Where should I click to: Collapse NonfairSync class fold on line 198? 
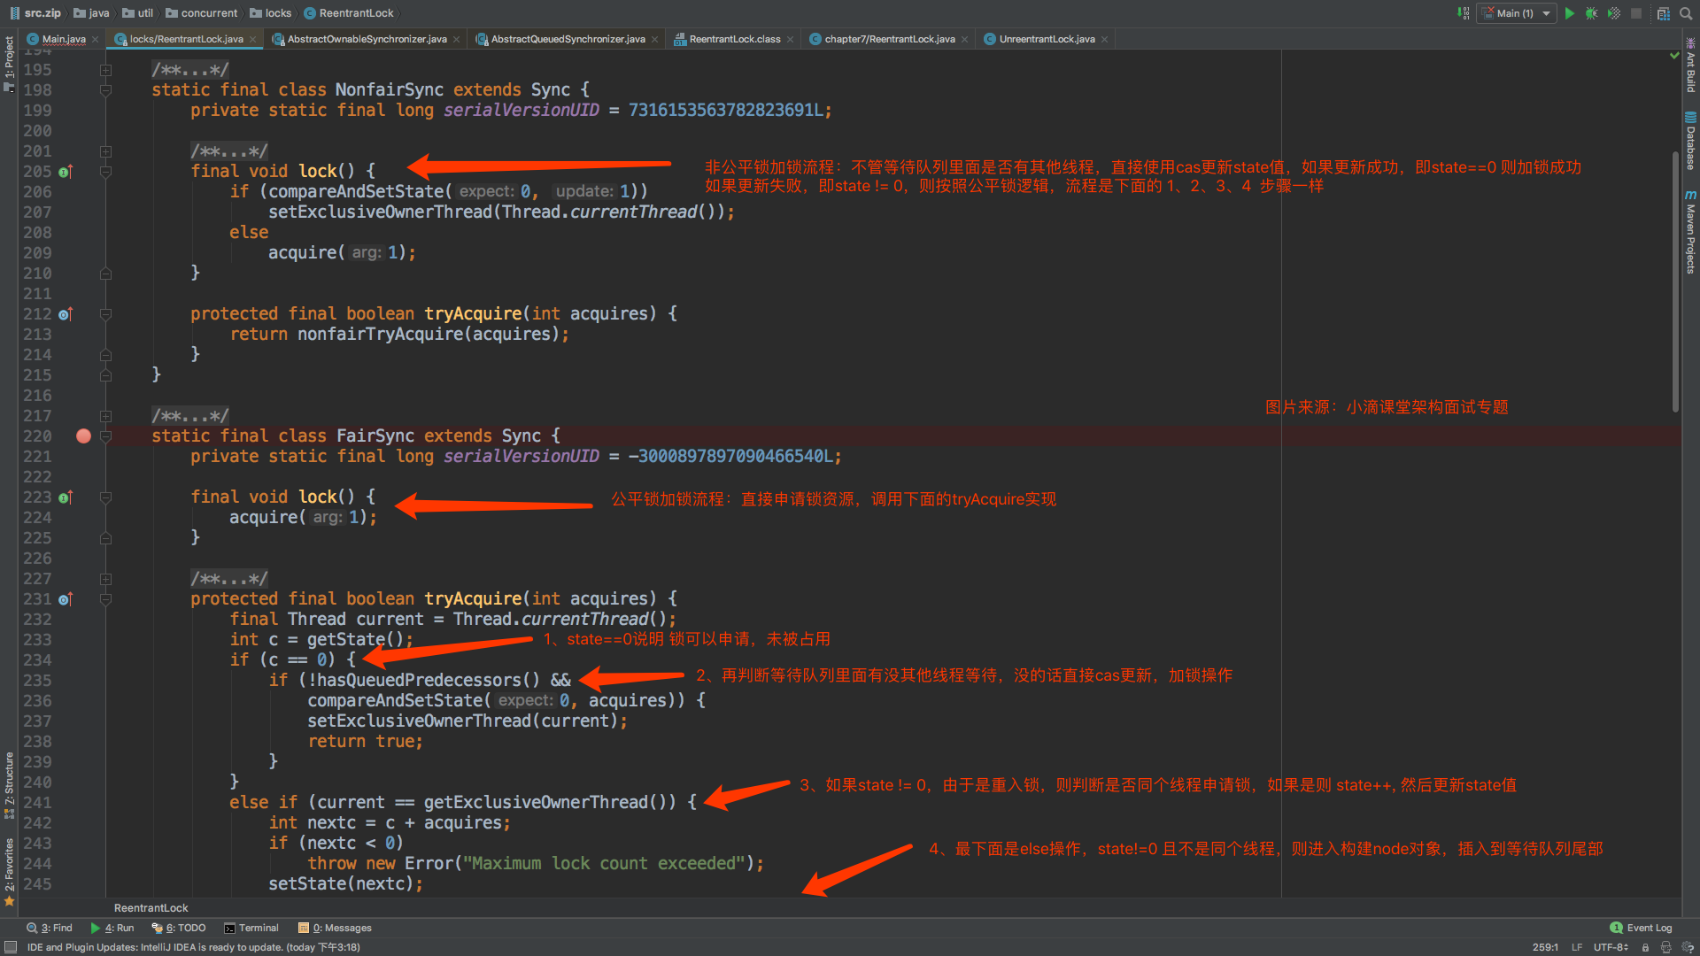pyautogui.click(x=105, y=90)
